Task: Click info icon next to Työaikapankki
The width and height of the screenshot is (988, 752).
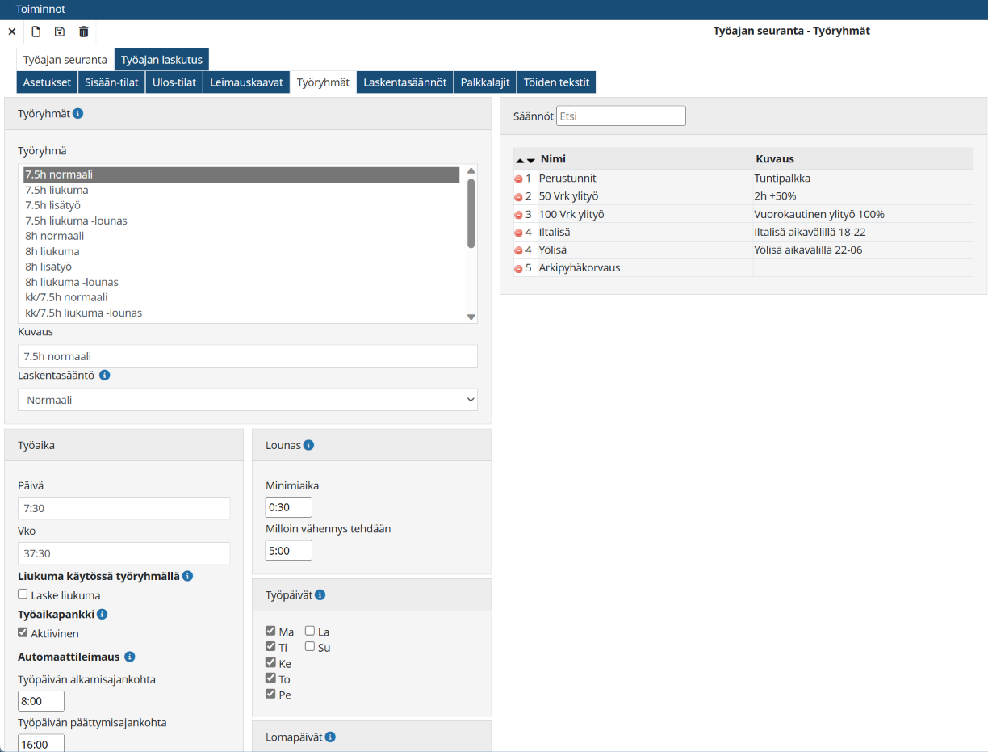Action: [x=102, y=614]
